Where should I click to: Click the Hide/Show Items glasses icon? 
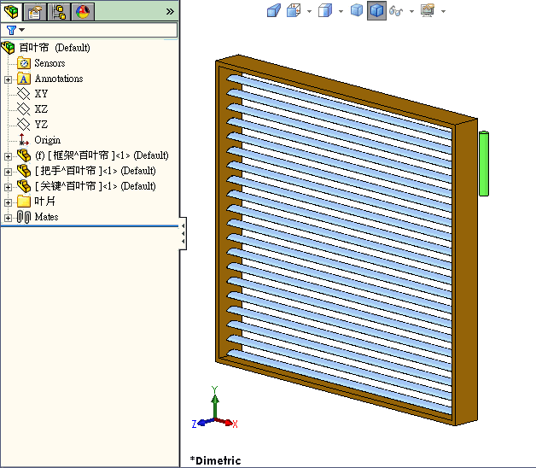coord(396,11)
